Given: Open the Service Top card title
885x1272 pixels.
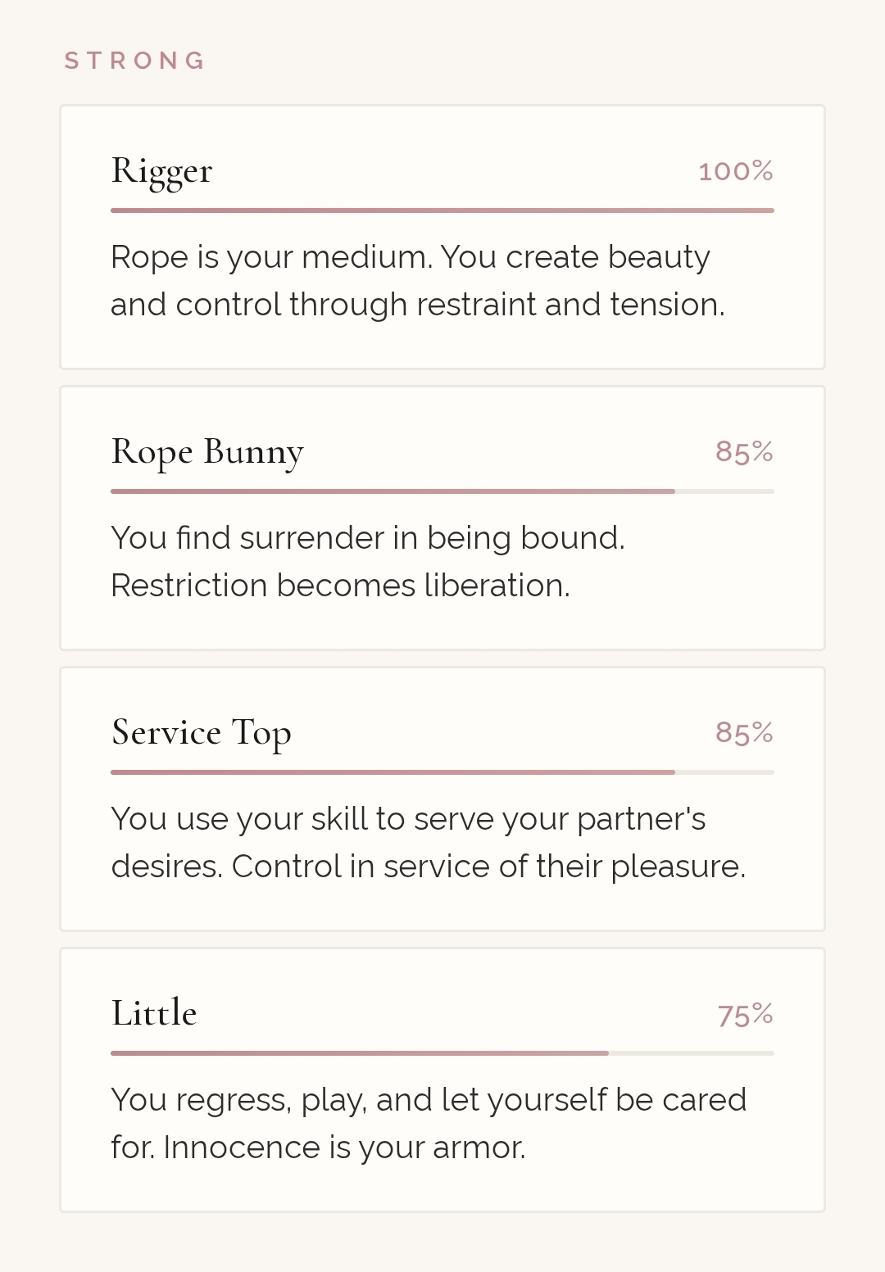Looking at the screenshot, I should (202, 732).
